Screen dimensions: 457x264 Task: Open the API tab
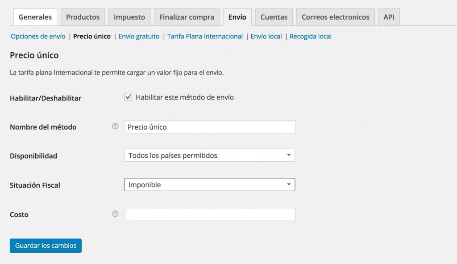(x=389, y=17)
